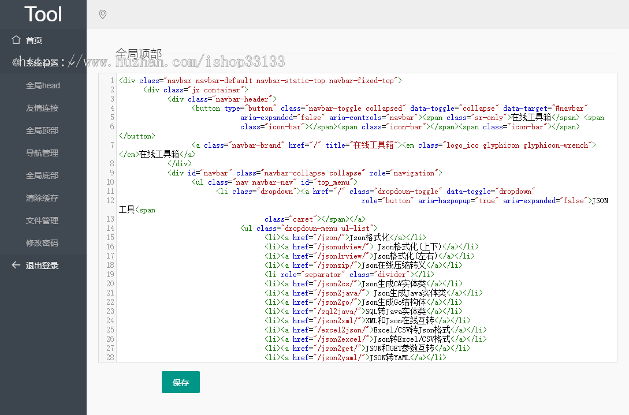
Task: Click line number 14 in the editor gutter
Action: [110, 228]
